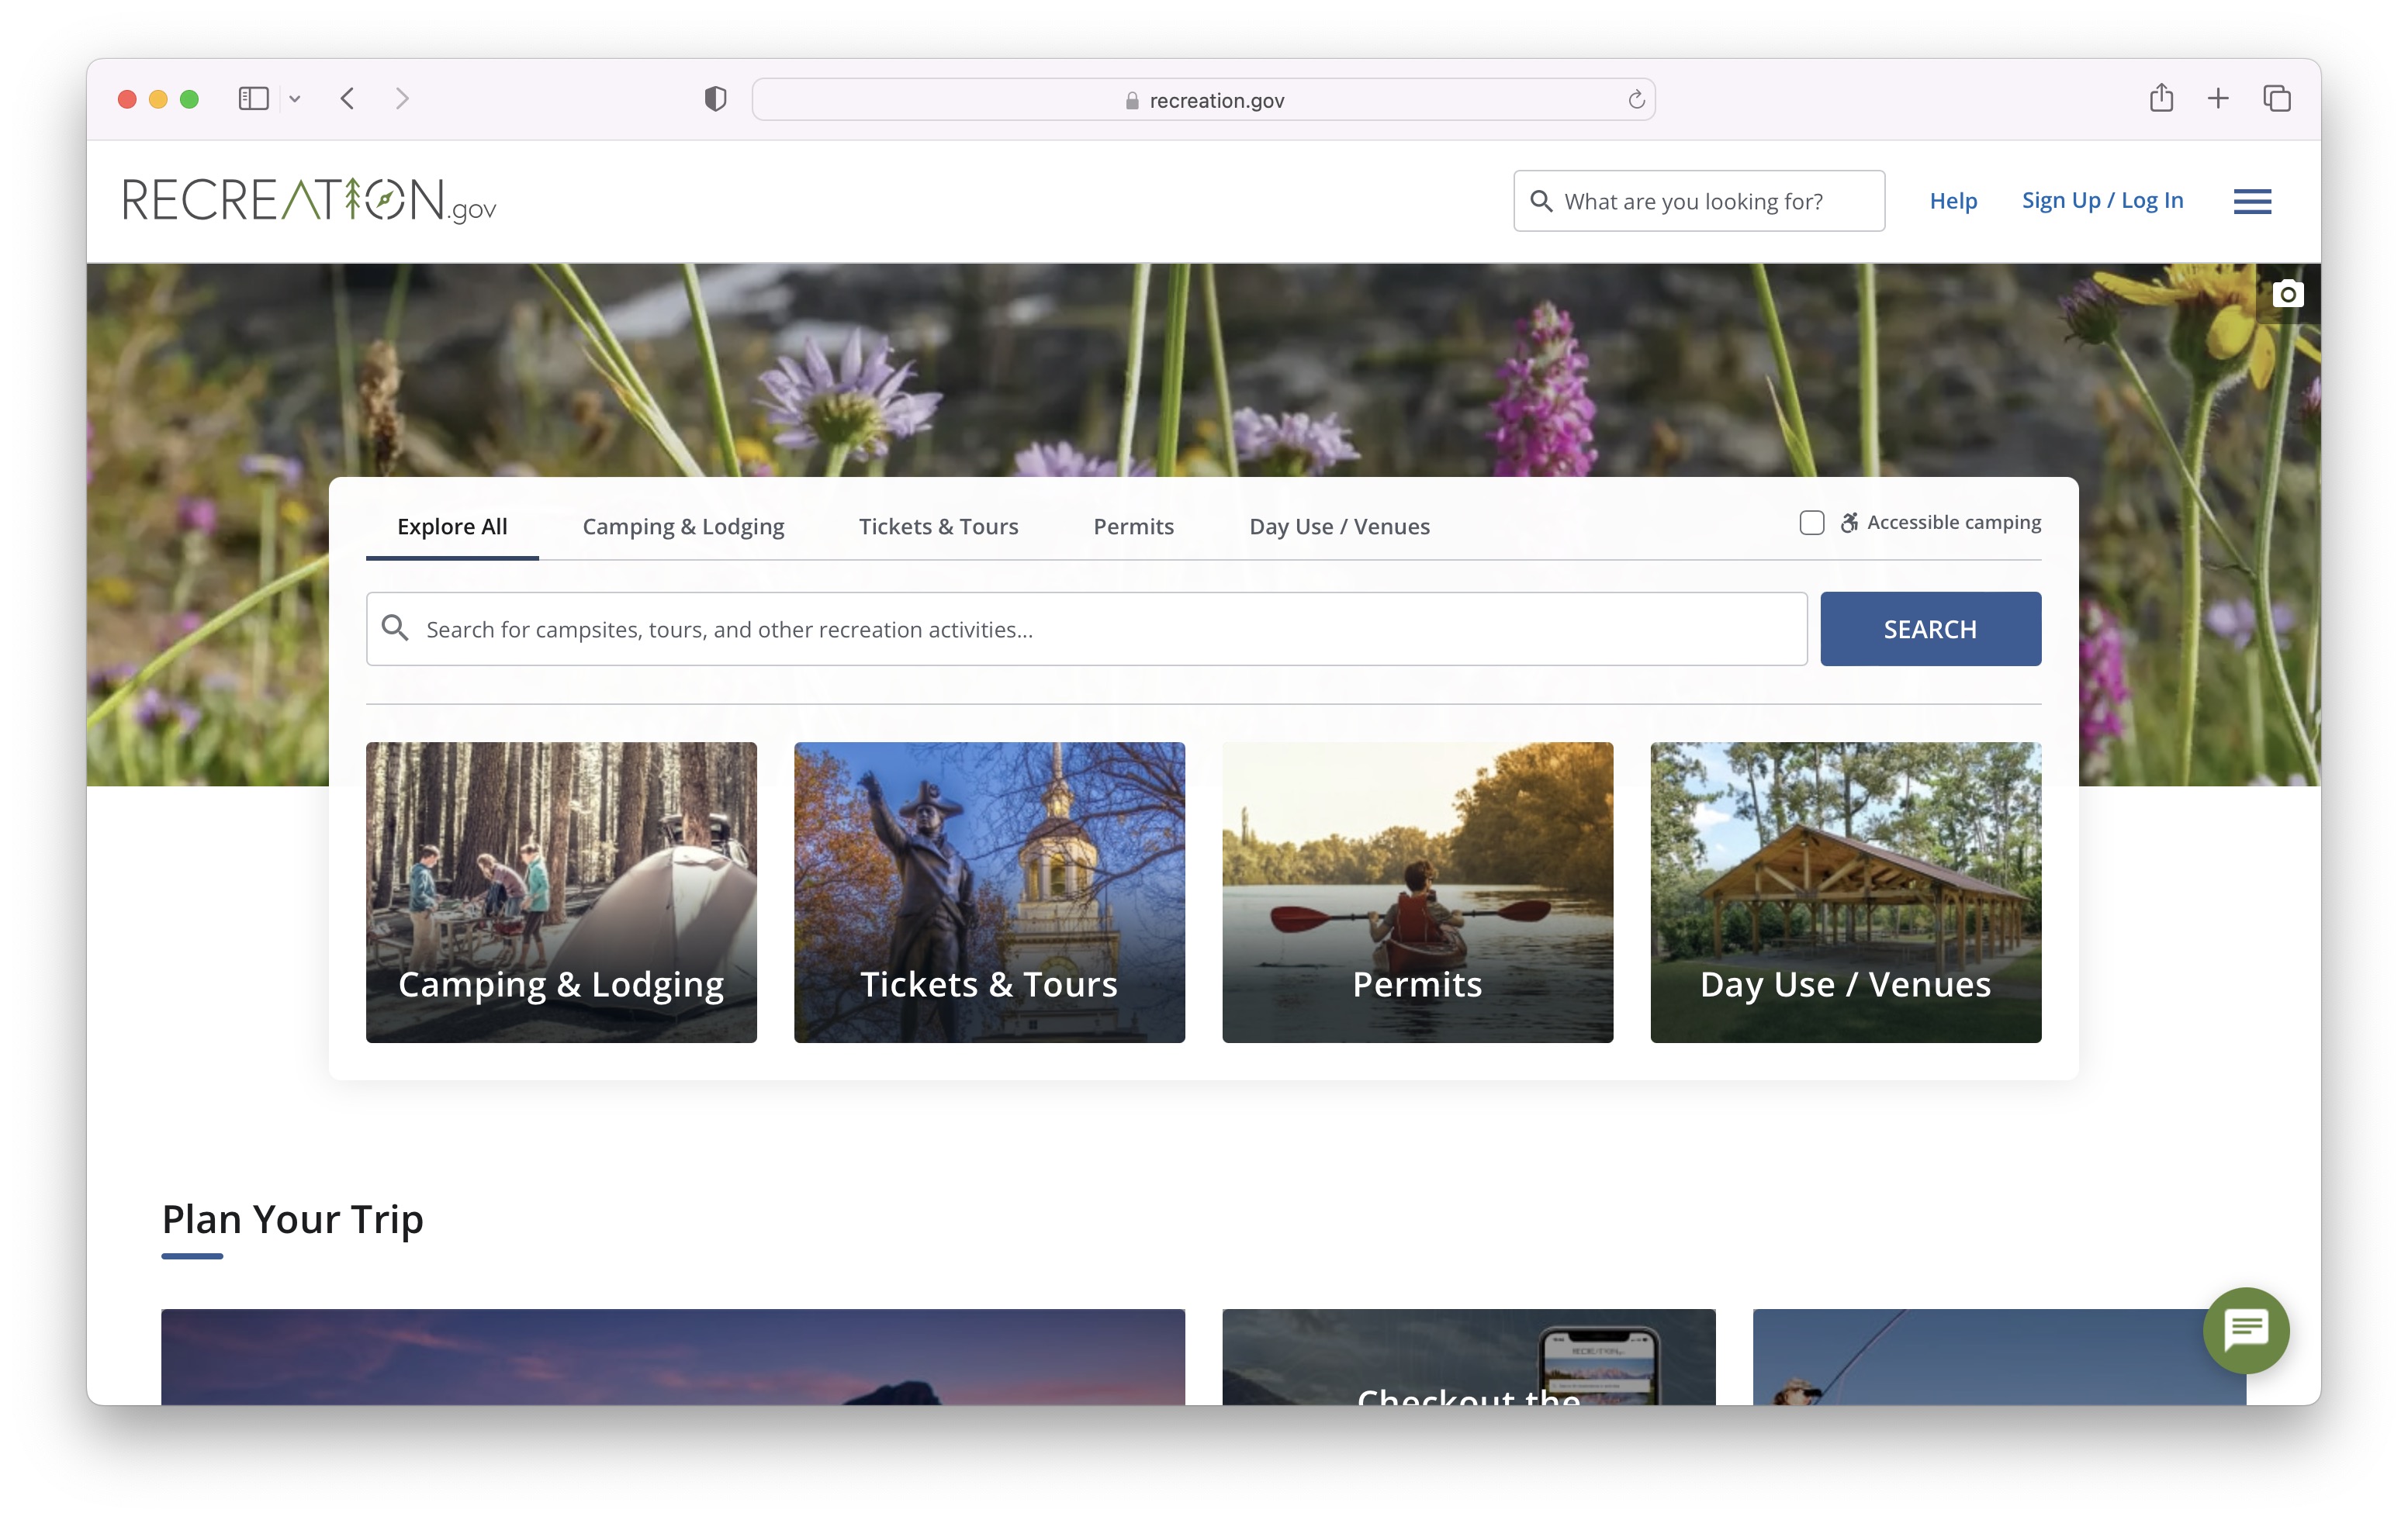Expand the sidebar dropdown chevron
The image size is (2408, 1520).
click(295, 99)
